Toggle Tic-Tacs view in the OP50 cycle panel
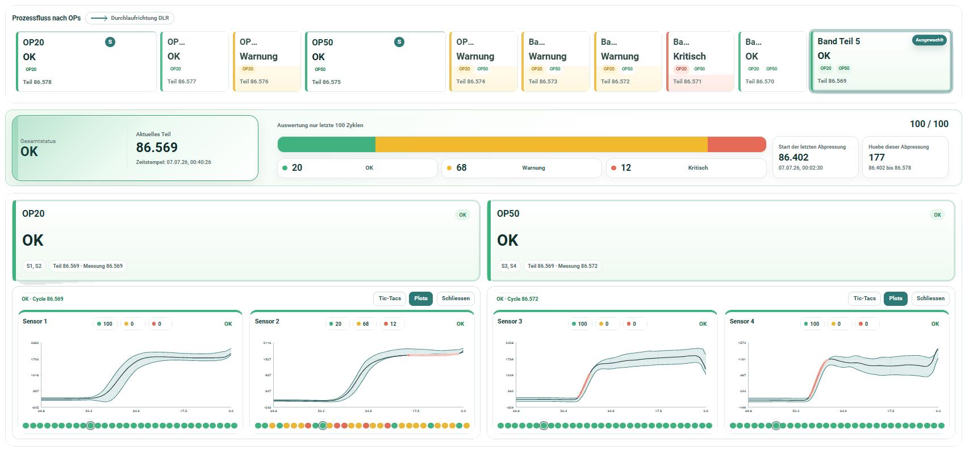 (x=864, y=298)
